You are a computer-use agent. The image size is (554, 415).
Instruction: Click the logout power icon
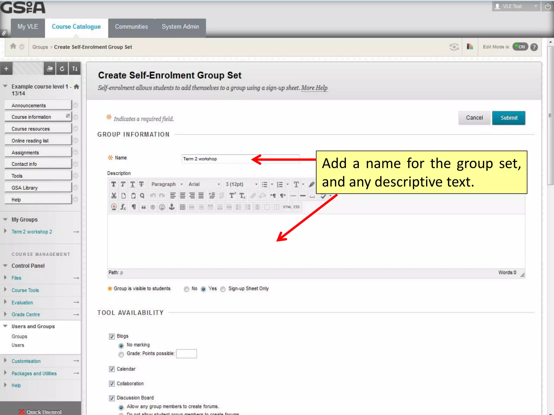[x=548, y=6]
